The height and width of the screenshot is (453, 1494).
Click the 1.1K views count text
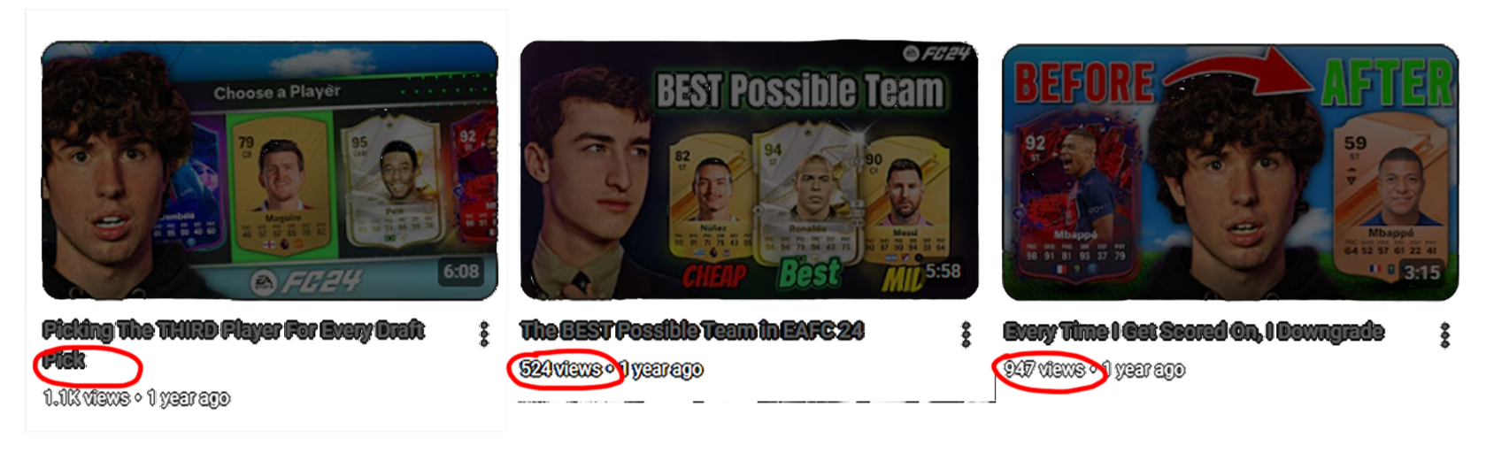pos(87,398)
